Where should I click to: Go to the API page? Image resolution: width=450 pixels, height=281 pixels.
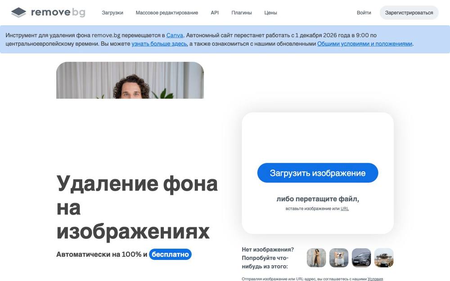pos(215,13)
